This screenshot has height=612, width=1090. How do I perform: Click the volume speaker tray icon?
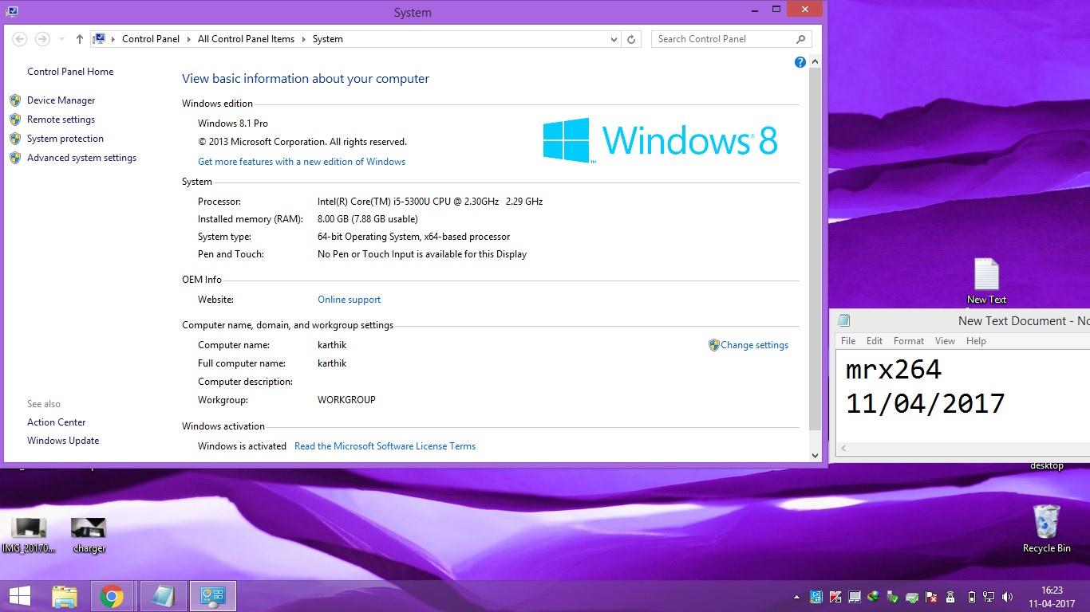[1007, 597]
